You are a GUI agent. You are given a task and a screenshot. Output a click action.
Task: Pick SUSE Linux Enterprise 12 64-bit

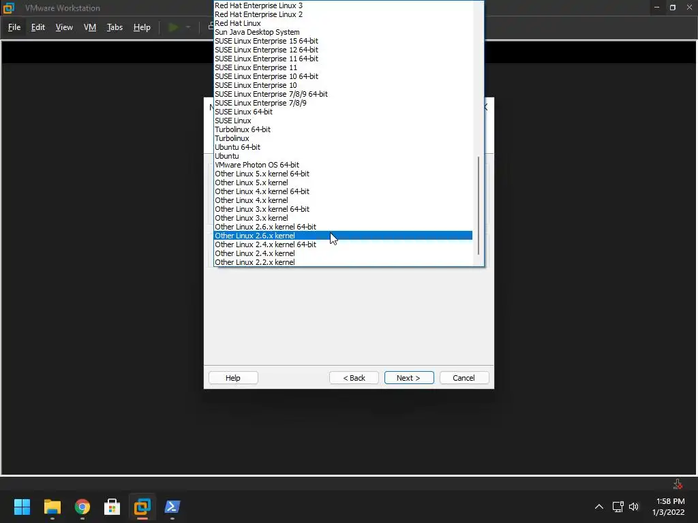(343, 50)
